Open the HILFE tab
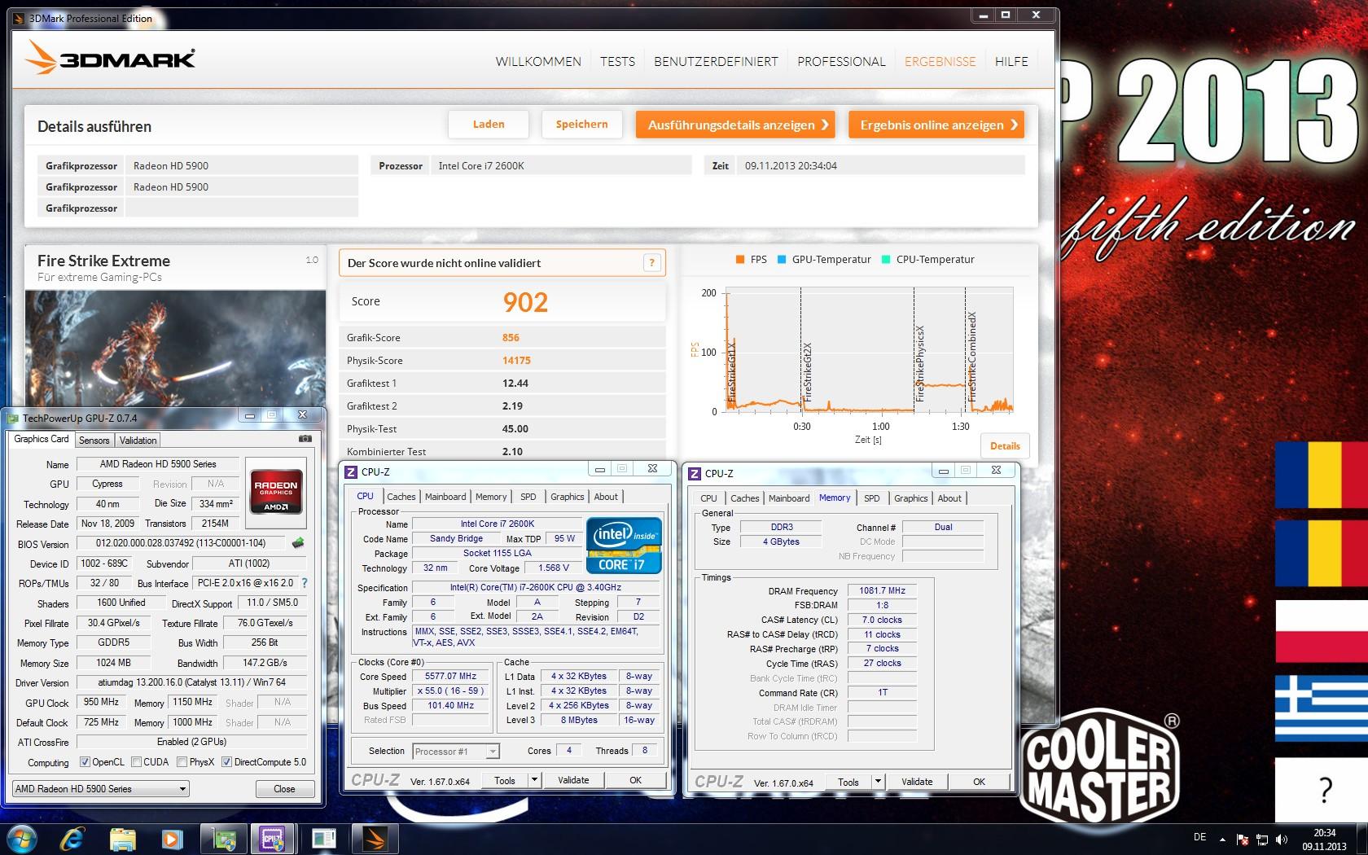1368x855 pixels. [x=1011, y=61]
